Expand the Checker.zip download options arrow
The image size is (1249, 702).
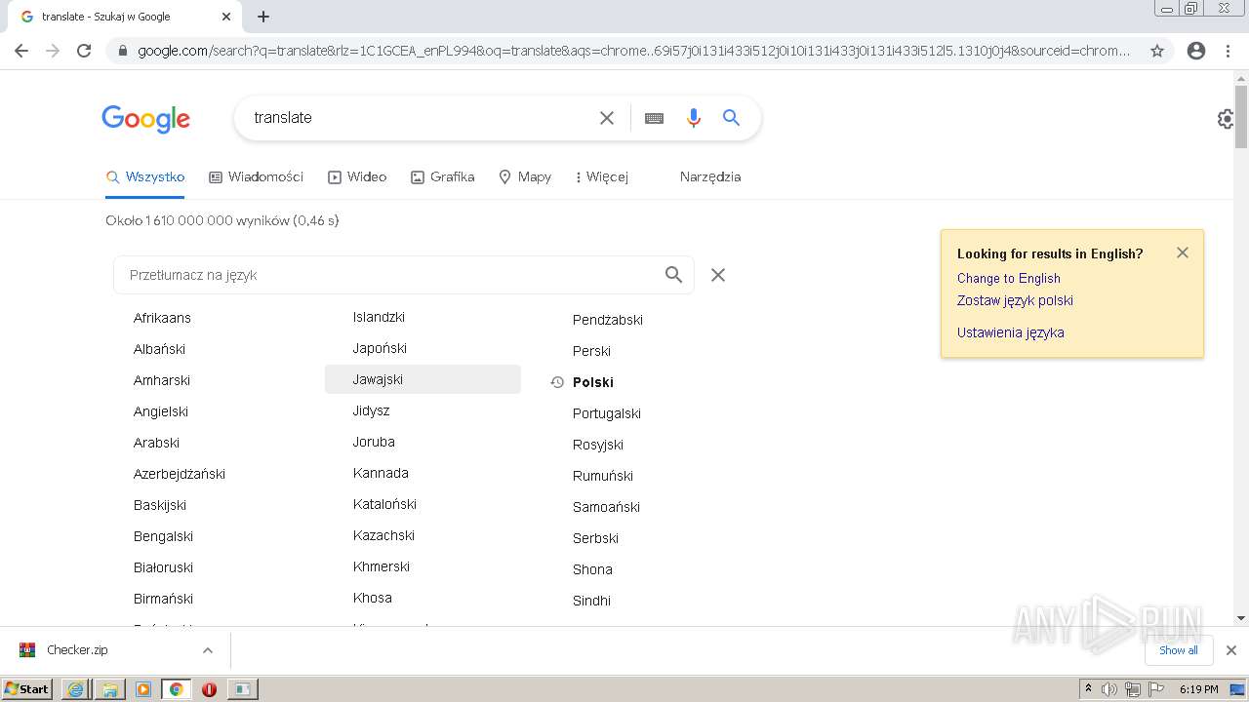click(x=207, y=650)
